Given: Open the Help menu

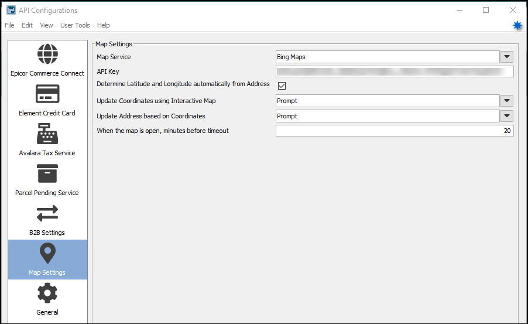Looking at the screenshot, I should click(104, 25).
